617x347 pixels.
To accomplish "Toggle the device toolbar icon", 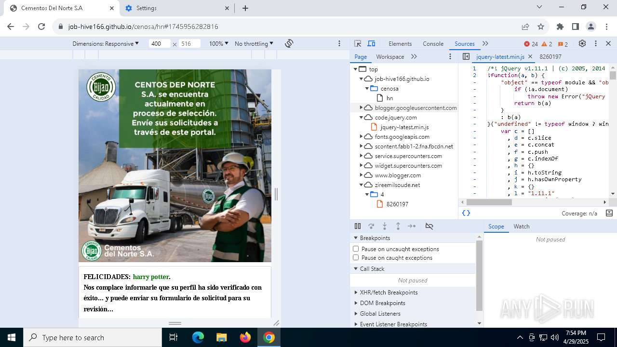I will [371, 43].
